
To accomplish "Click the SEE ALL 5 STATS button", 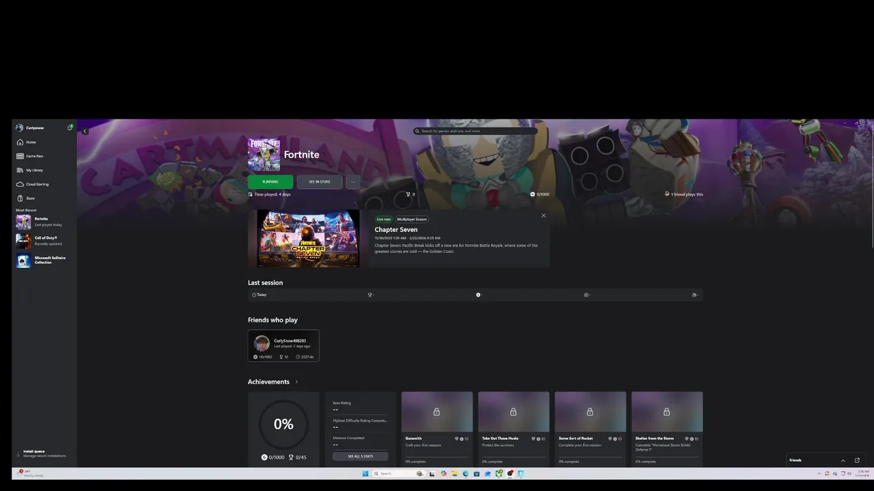I will point(361,456).
